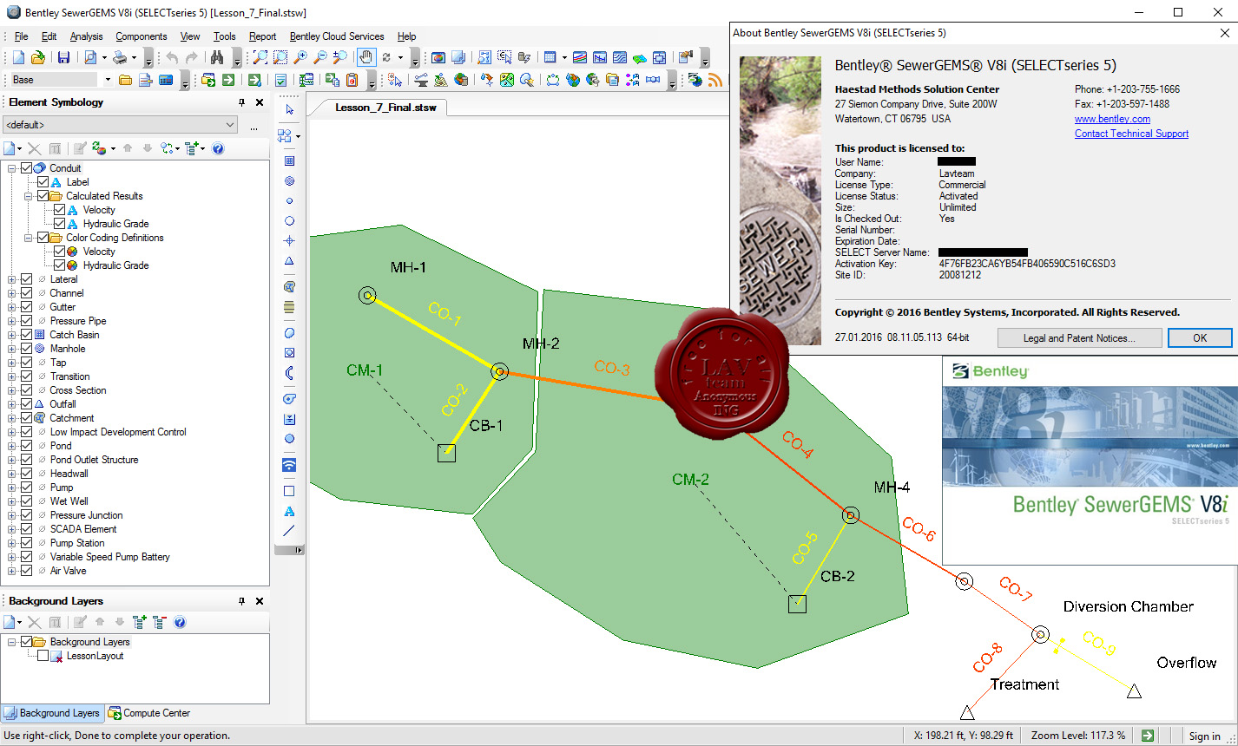Open Contact Technical Support link
Image resolution: width=1238 pixels, height=746 pixels.
click(x=1131, y=134)
